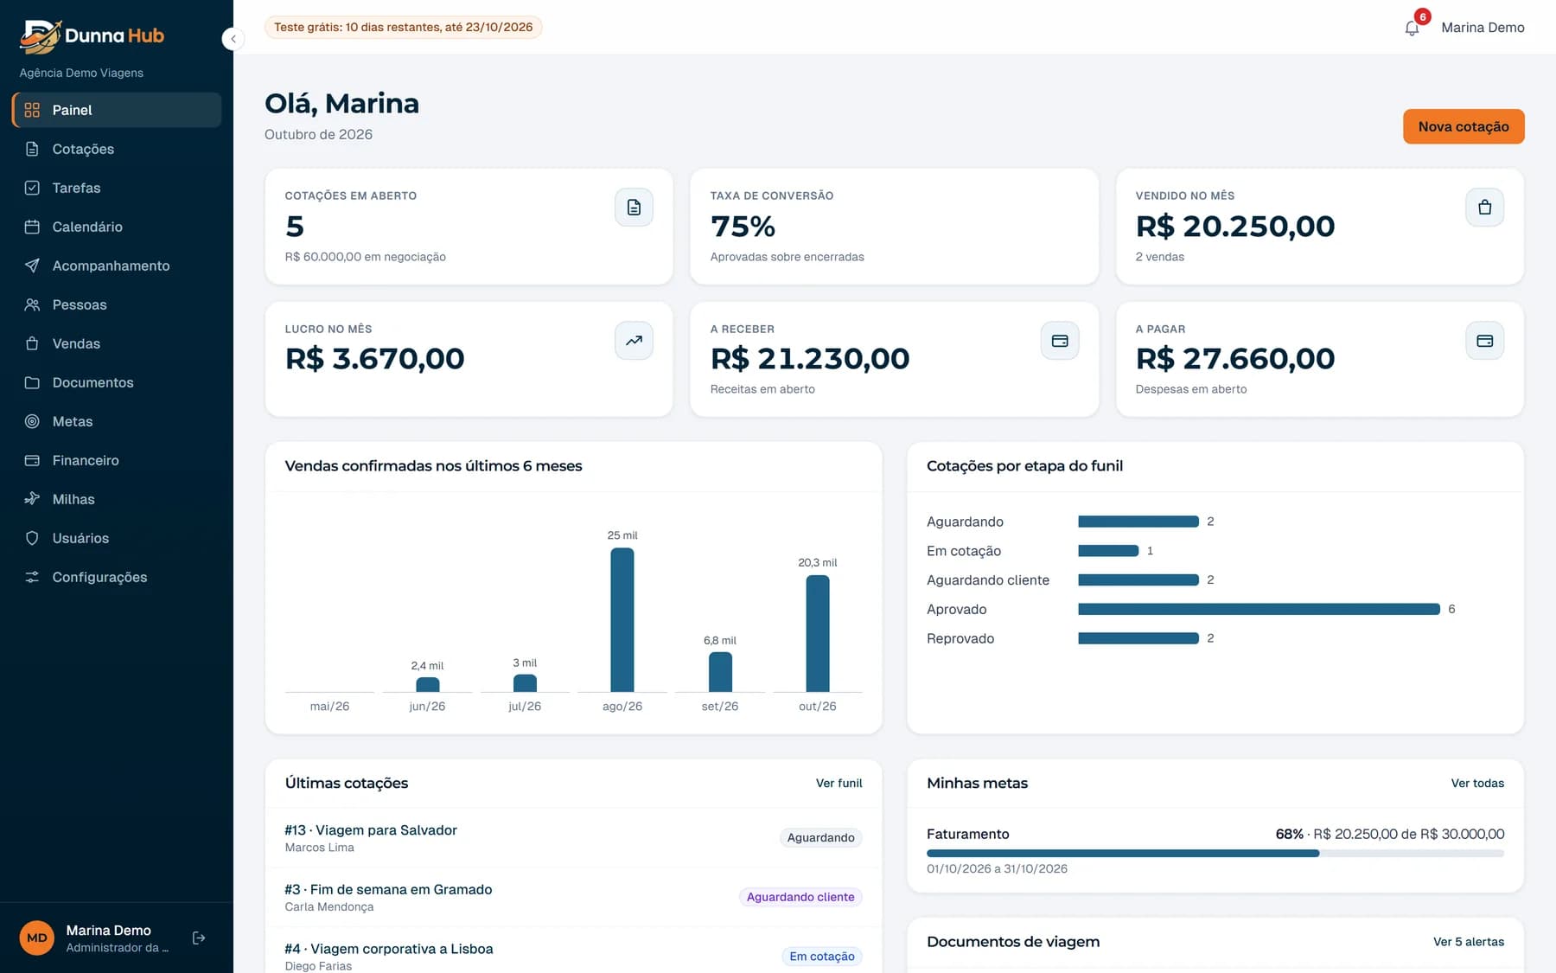Screen dimensions: 1556x973
Task: Click the Faturamento progress bar
Action: [1215, 854]
